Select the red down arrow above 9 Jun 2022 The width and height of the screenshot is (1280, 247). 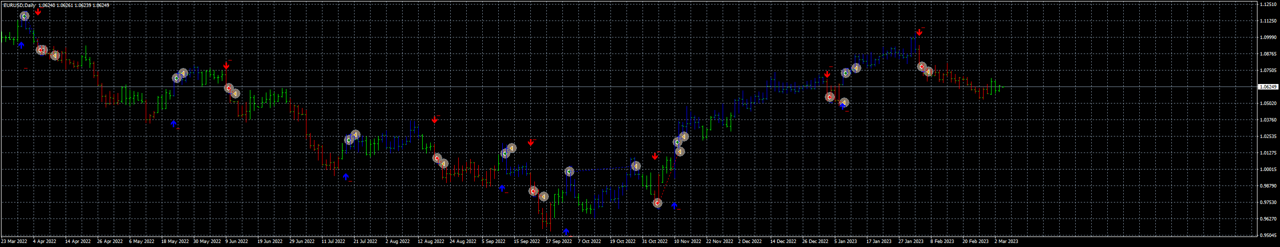coord(226,65)
